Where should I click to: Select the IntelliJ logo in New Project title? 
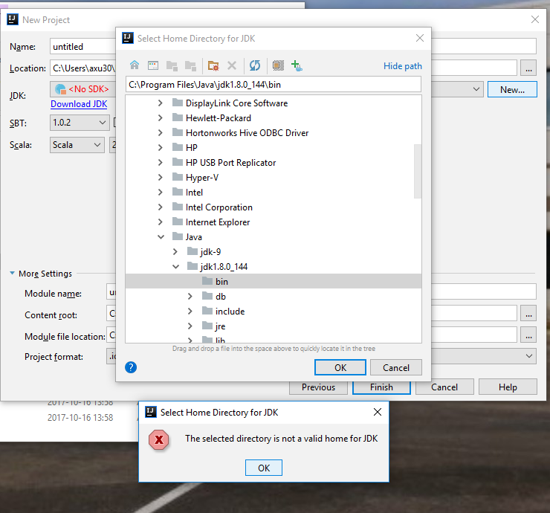tap(13, 19)
